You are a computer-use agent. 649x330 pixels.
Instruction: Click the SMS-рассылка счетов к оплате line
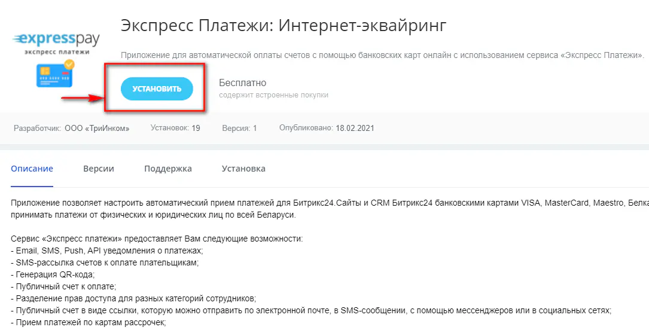pos(105,262)
